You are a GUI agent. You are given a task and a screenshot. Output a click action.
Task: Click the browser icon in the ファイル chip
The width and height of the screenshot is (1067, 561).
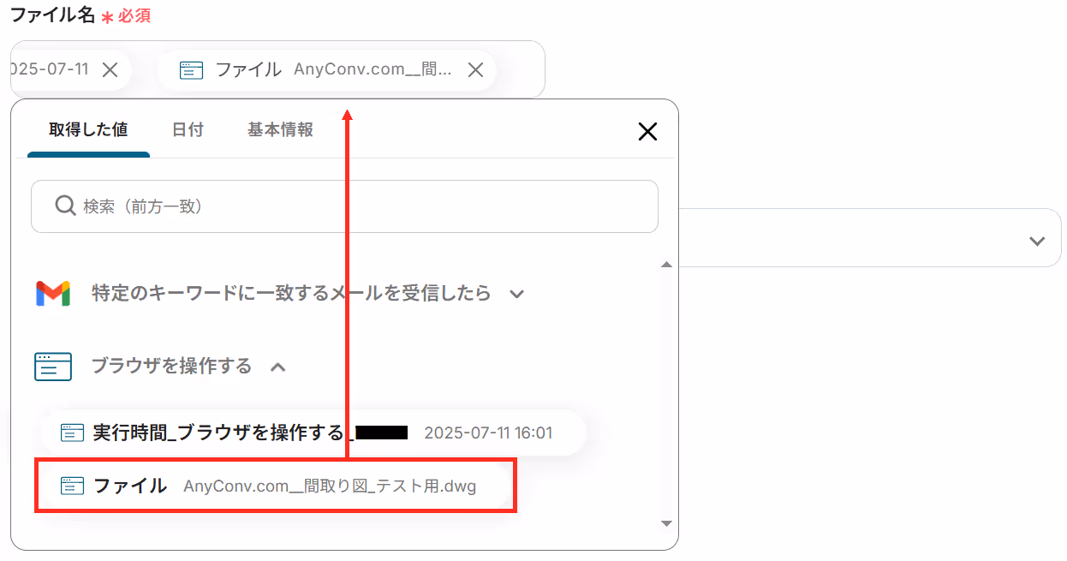(x=192, y=70)
